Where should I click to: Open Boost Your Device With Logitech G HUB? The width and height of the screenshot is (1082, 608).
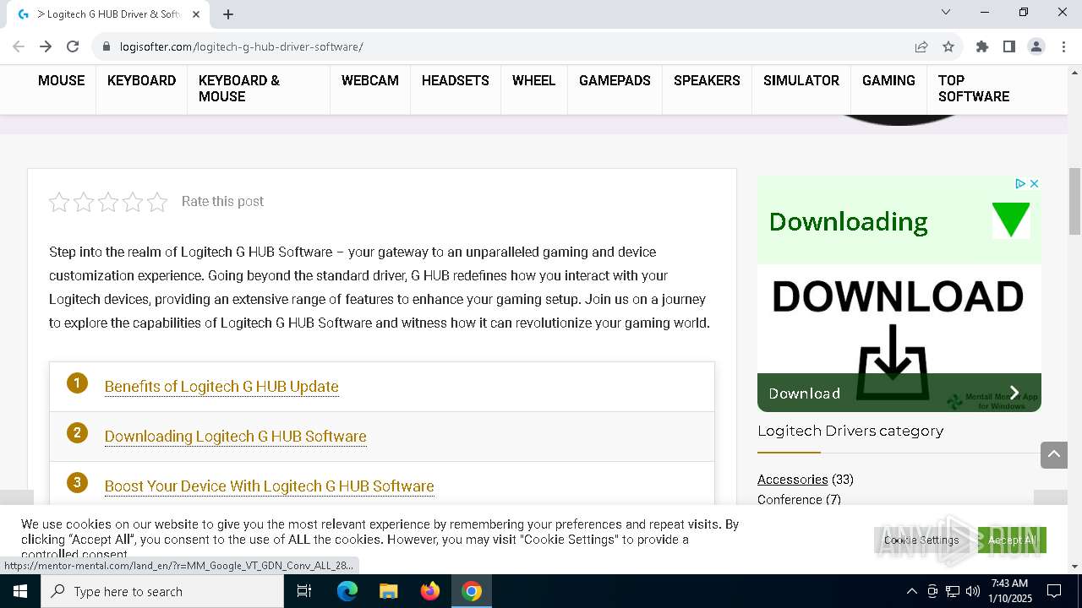(269, 486)
